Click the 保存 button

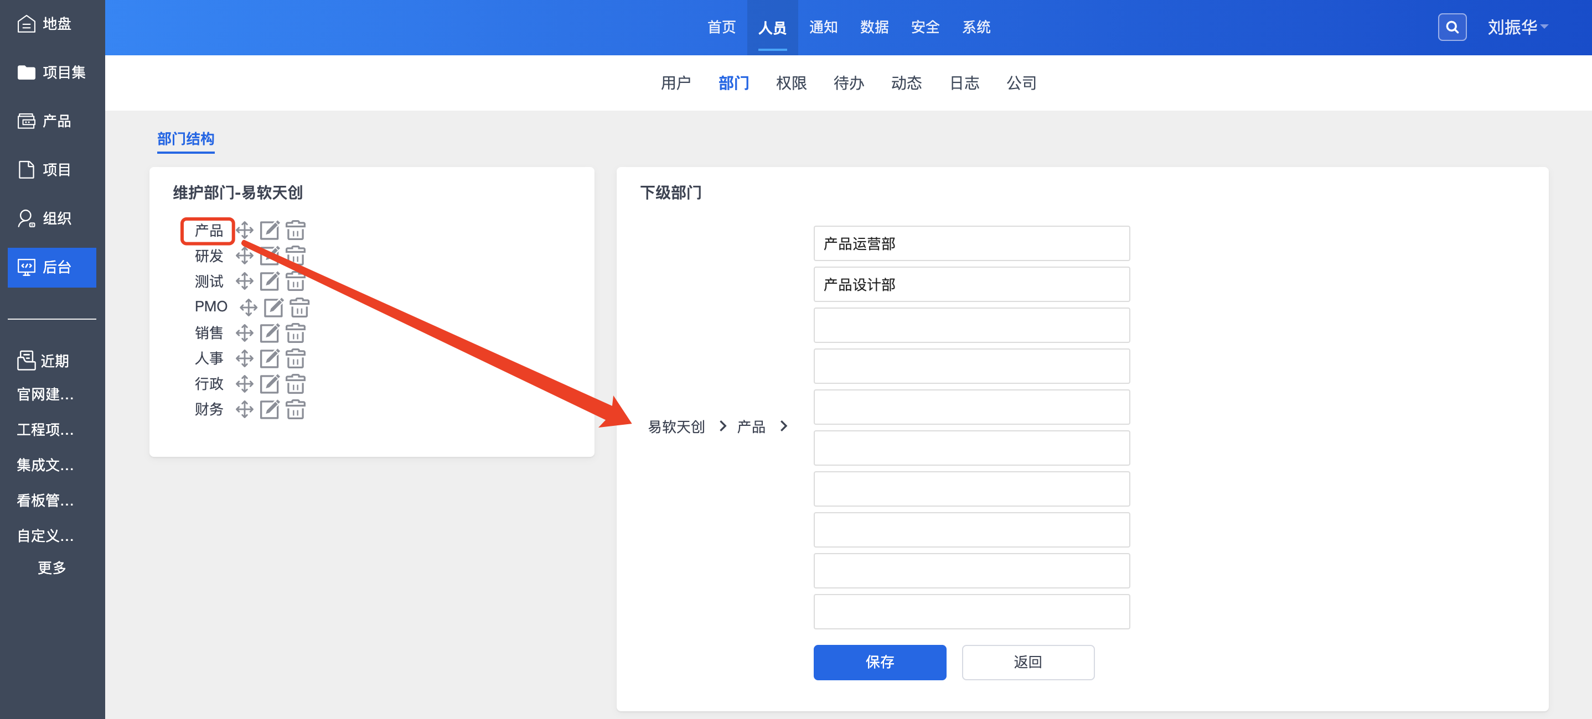point(879,662)
